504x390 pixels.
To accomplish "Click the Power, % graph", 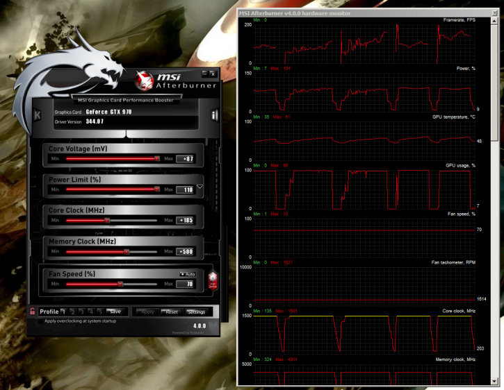I will tap(364, 92).
